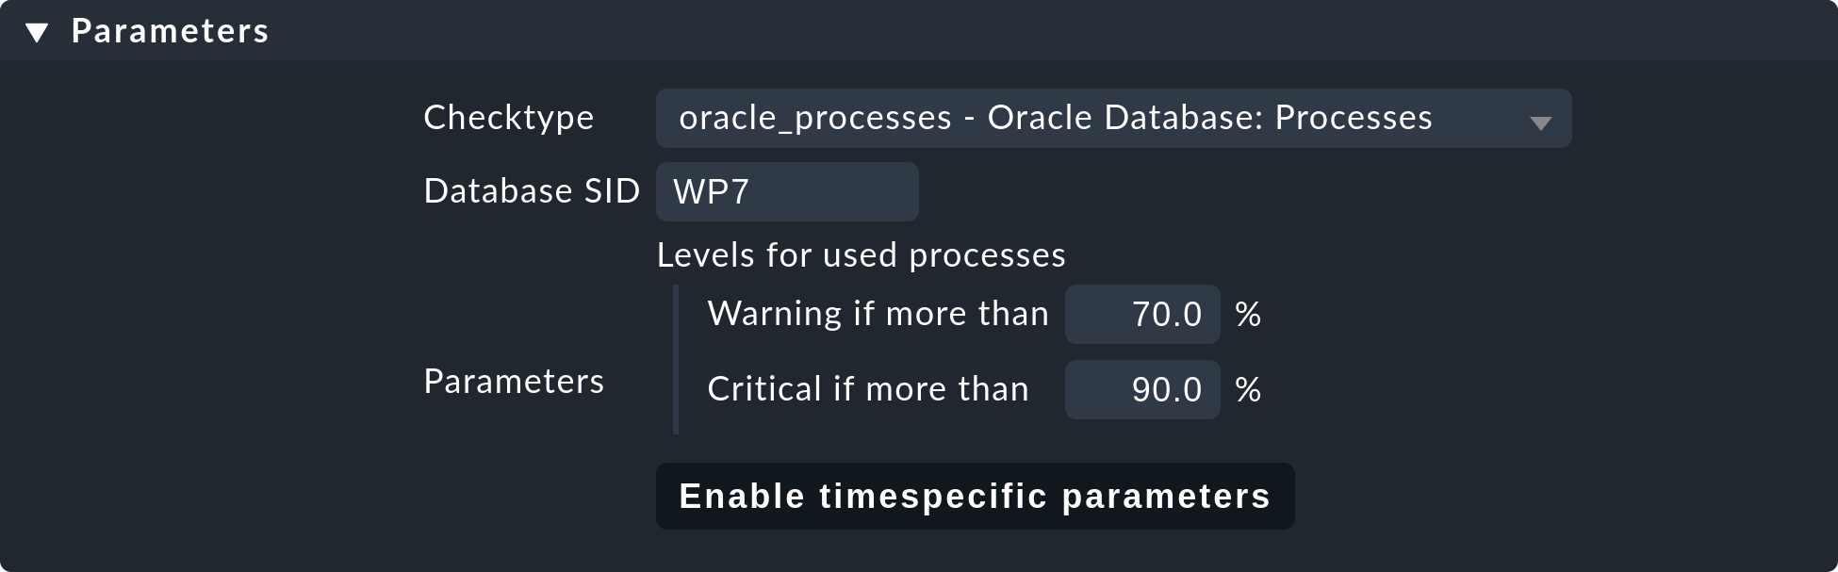Click the Database SID label
This screenshot has width=1838, height=572.
point(533,191)
